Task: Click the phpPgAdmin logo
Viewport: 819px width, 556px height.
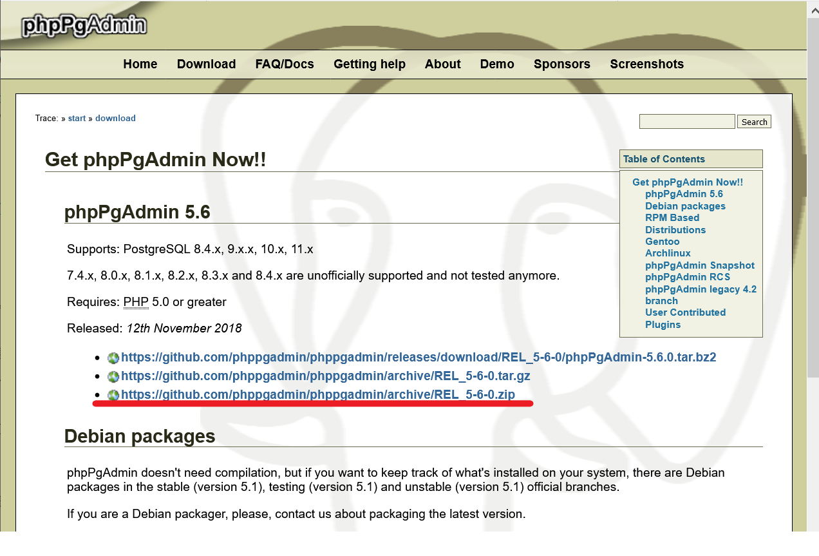Action: 84,26
